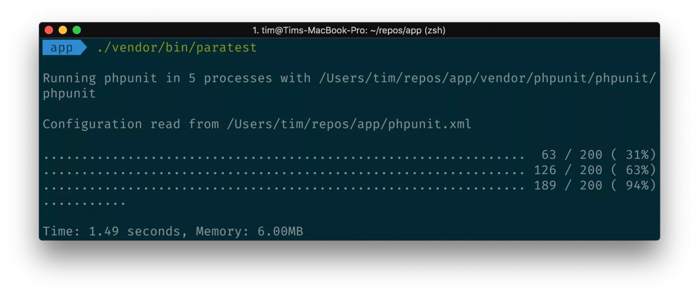Click the "Memory: 6.00MB" text
The width and height of the screenshot is (699, 296).
coord(249,232)
